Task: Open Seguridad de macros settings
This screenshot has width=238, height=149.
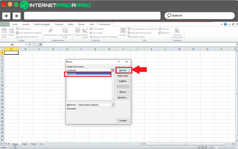Action: pyautogui.click(x=27, y=37)
